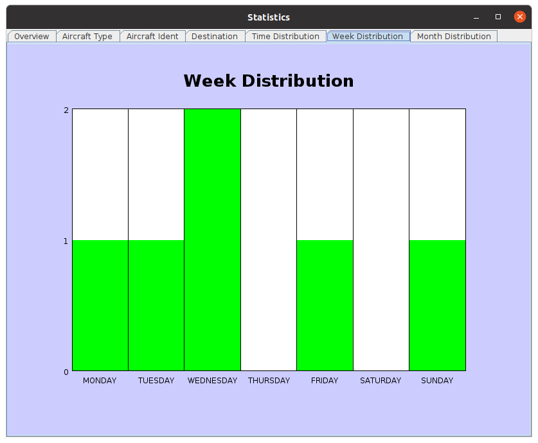Click the green Friday bar

(x=325, y=305)
